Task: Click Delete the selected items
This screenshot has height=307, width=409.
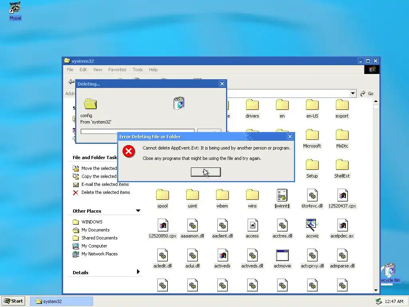Action: 101,192
